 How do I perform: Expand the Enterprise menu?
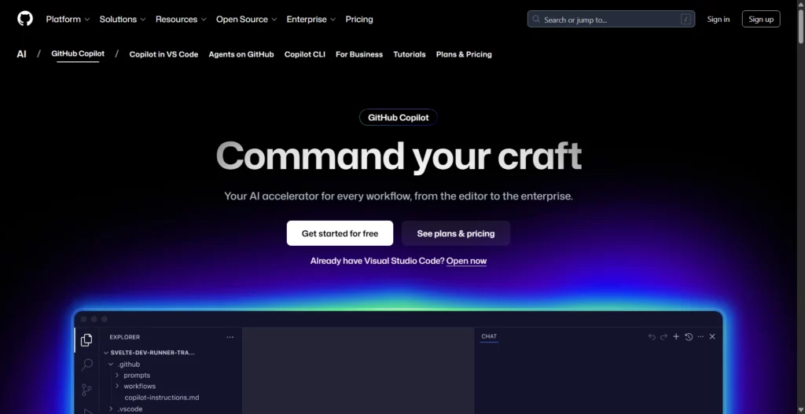click(x=311, y=19)
